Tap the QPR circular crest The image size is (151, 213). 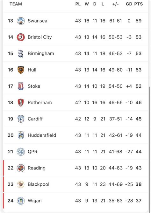pyautogui.click(x=21, y=152)
